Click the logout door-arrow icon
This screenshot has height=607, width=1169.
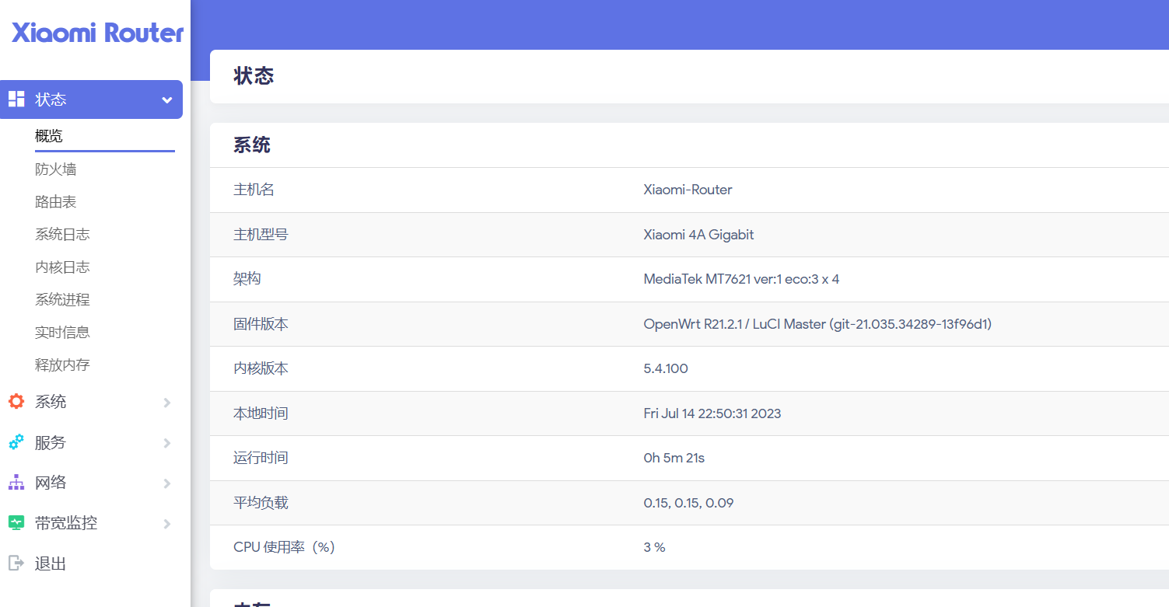(x=16, y=563)
